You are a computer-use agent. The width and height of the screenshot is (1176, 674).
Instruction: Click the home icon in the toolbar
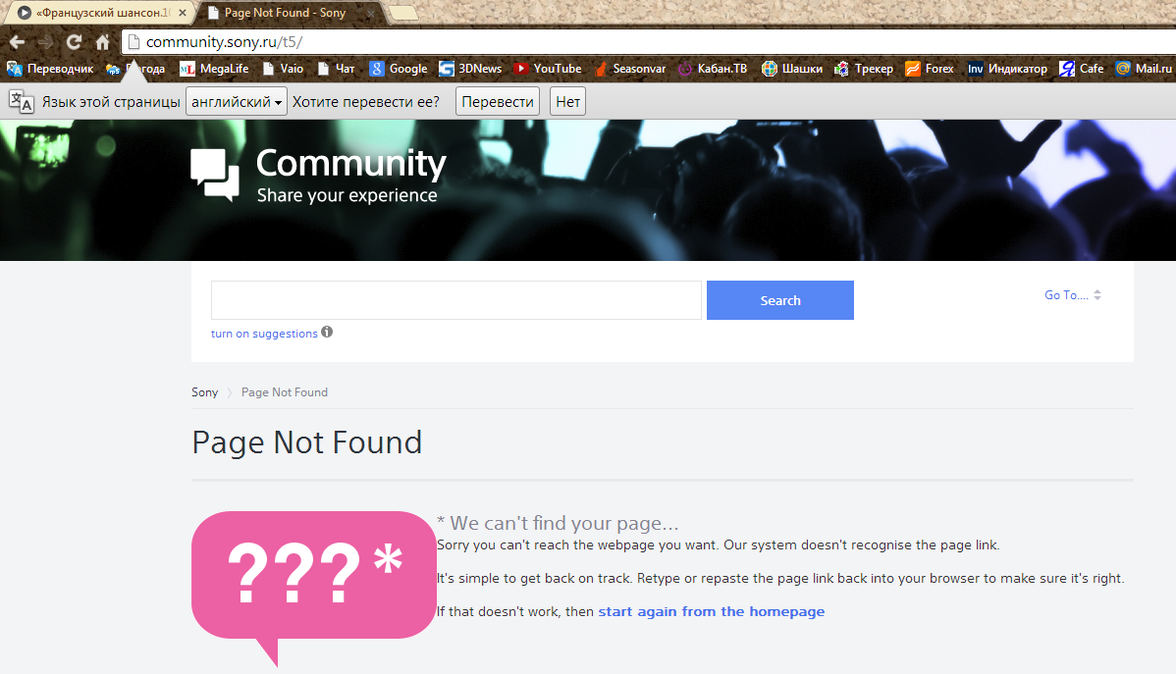(x=102, y=42)
